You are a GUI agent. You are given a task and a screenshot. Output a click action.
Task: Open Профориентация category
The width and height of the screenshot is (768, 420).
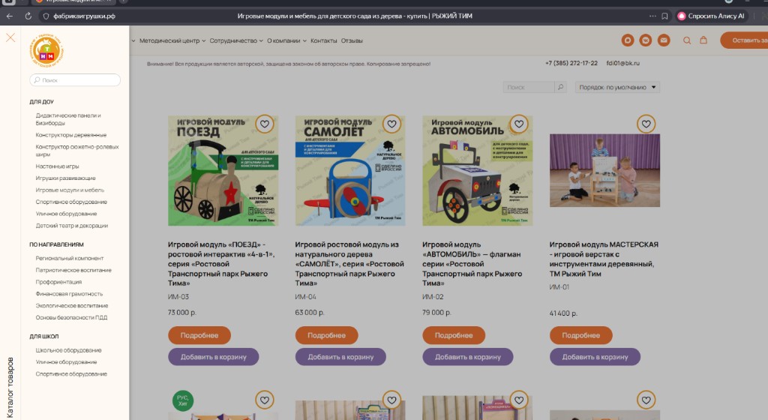click(x=58, y=282)
